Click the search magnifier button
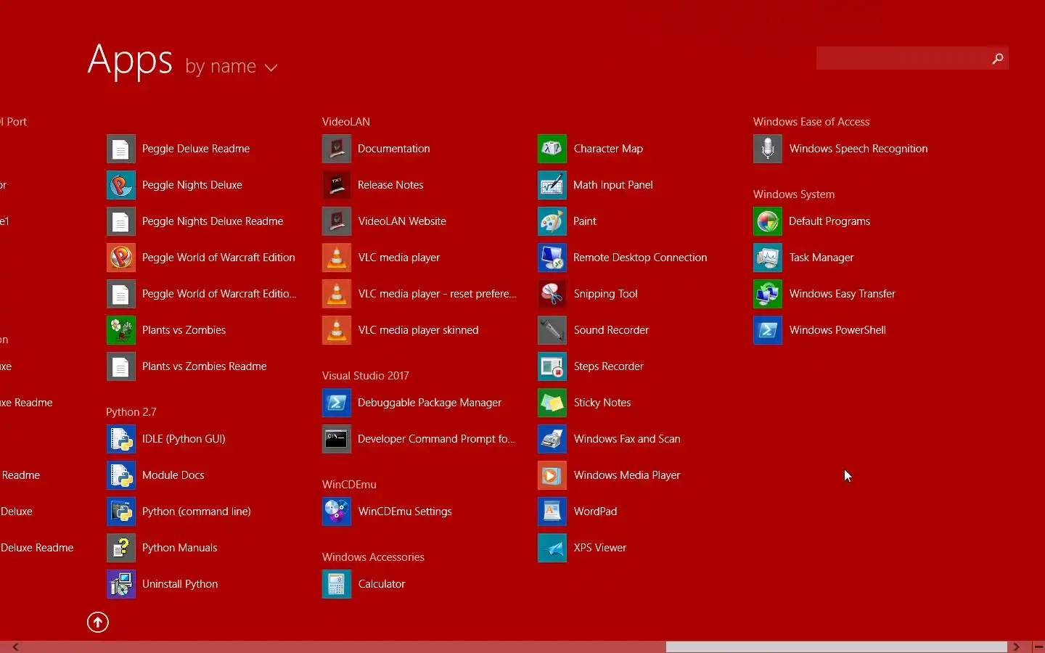Viewport: 1045px width, 653px height. [998, 59]
